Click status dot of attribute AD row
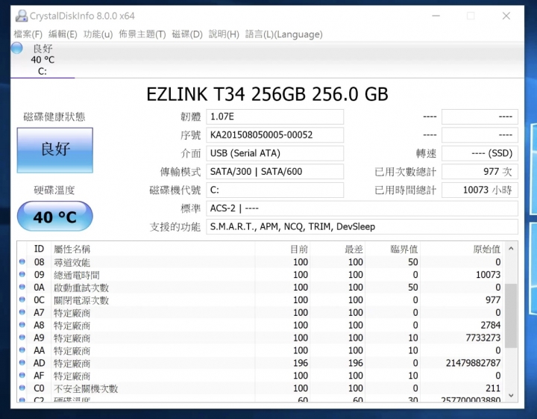537x419 pixels. pos(22,363)
